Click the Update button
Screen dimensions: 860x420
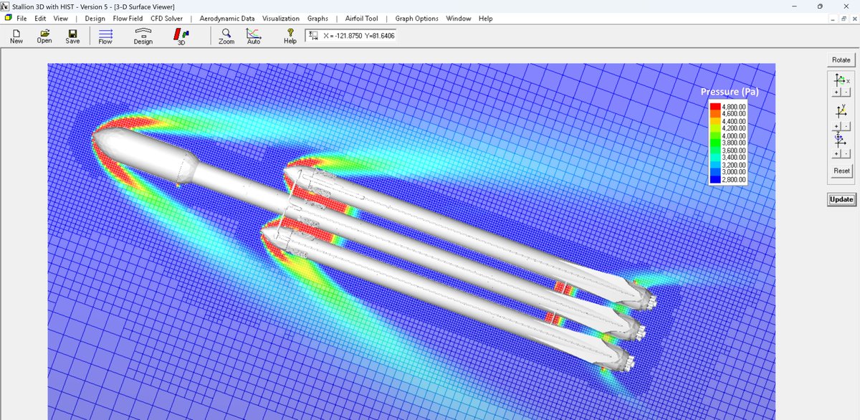(x=841, y=199)
